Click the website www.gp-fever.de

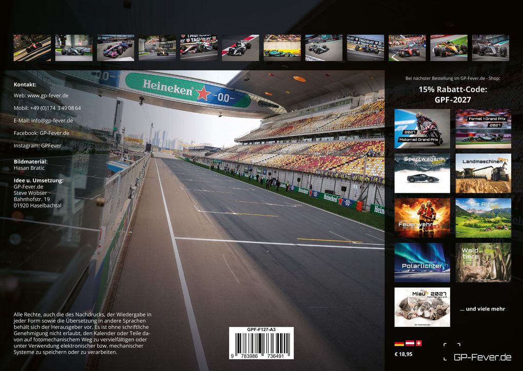48,95
